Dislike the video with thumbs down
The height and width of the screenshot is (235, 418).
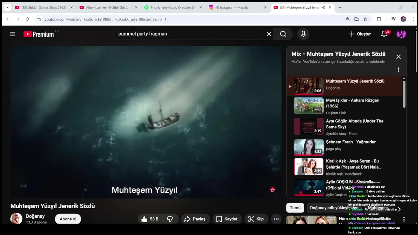point(170,219)
